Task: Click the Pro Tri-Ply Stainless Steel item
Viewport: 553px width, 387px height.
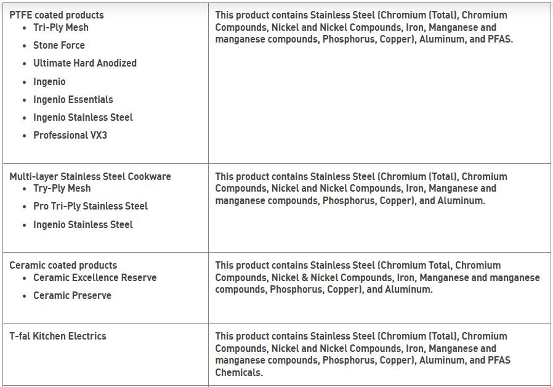Action: (91, 206)
